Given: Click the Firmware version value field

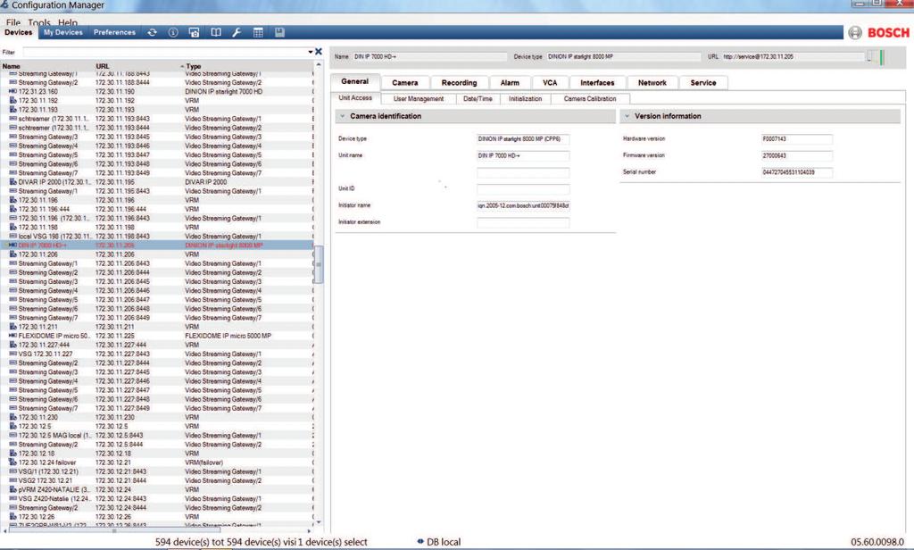Looking at the screenshot, I should (x=797, y=155).
